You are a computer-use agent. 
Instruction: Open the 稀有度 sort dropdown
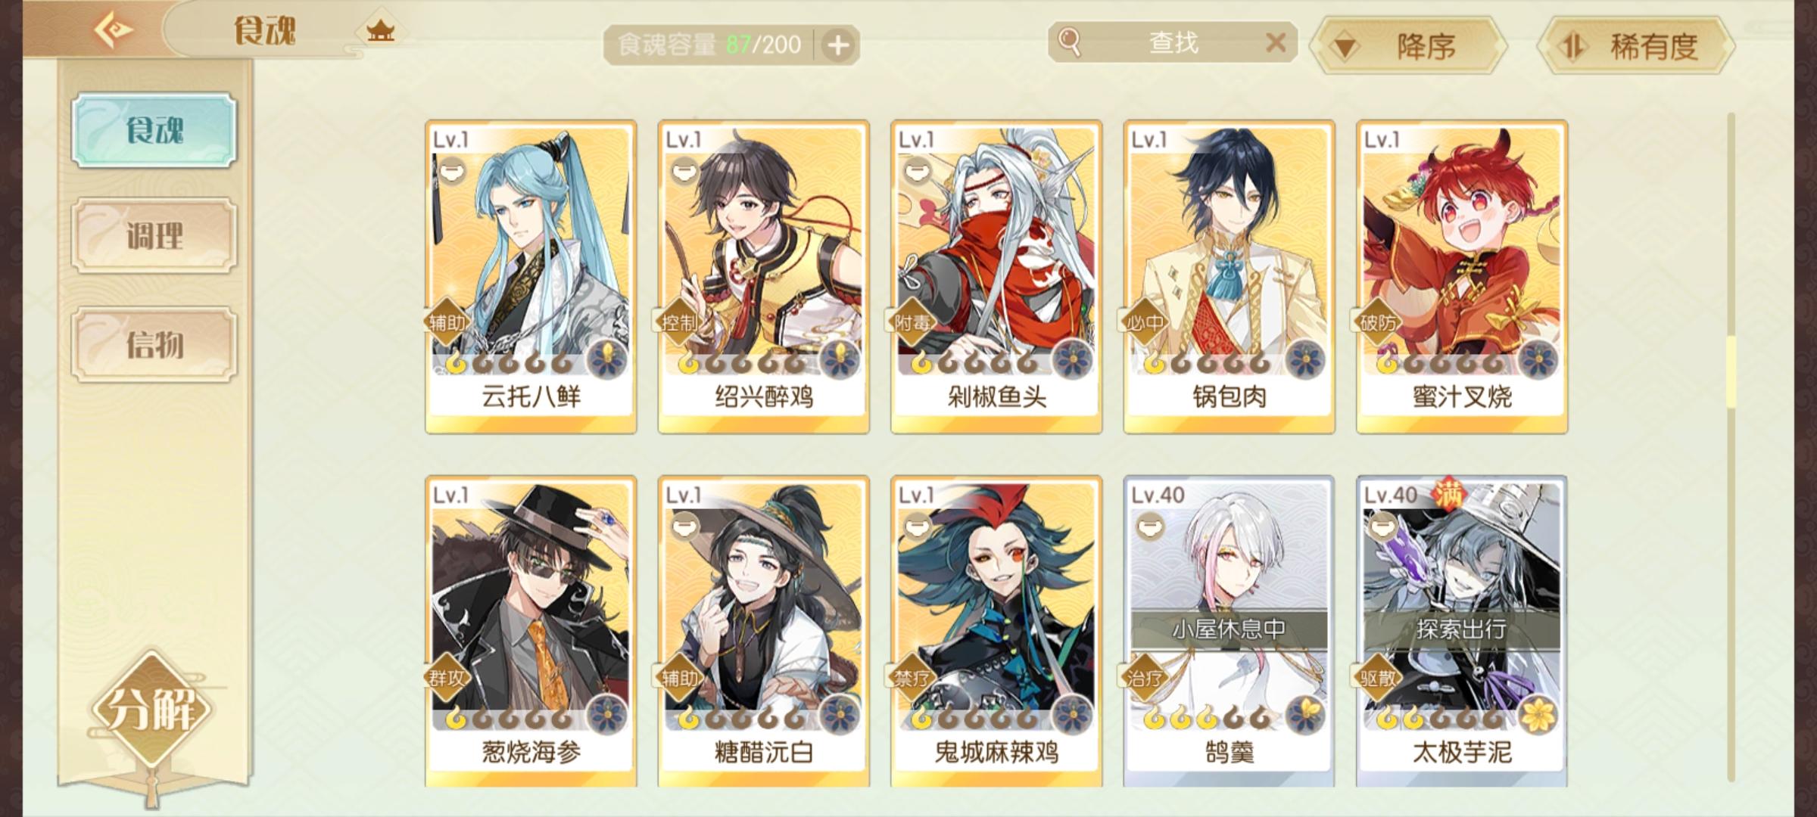click(x=1637, y=46)
